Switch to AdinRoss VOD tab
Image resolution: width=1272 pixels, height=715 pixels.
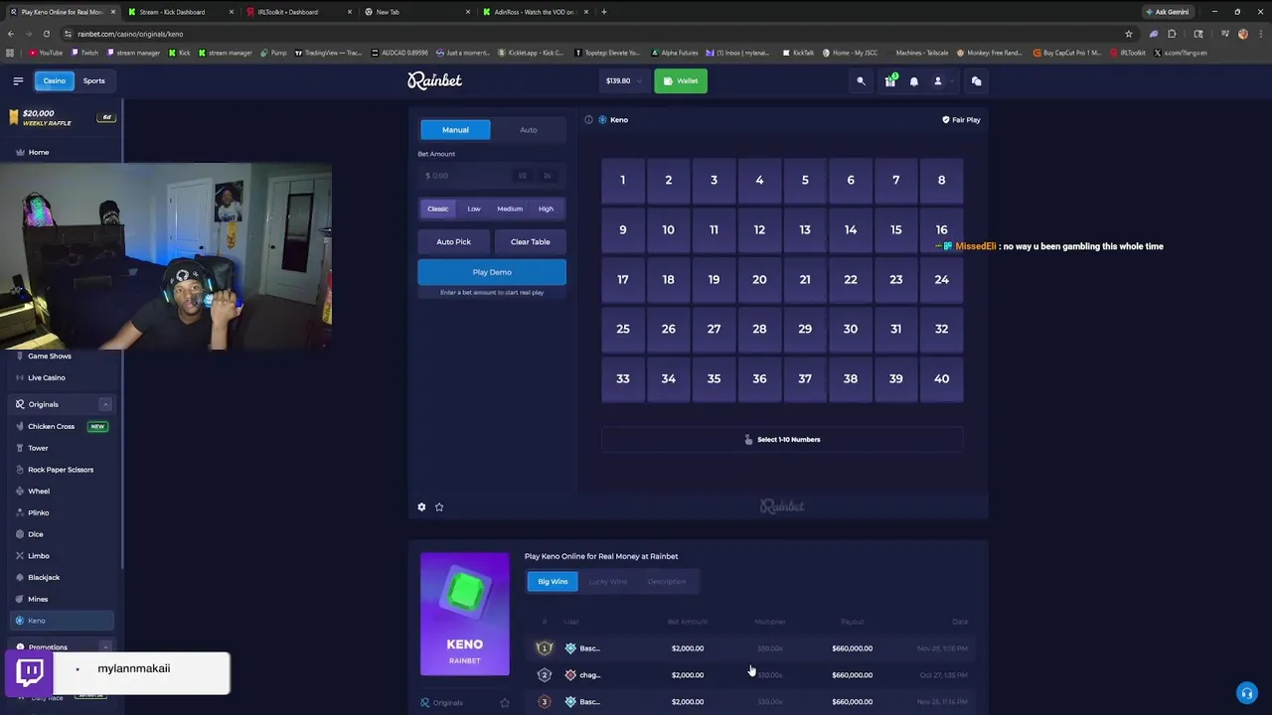pyautogui.click(x=535, y=12)
